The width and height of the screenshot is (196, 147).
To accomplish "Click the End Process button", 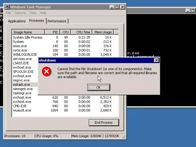I will tap(104, 123).
